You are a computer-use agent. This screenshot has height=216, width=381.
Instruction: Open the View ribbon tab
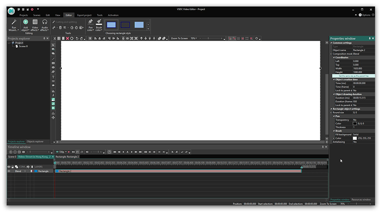click(58, 15)
